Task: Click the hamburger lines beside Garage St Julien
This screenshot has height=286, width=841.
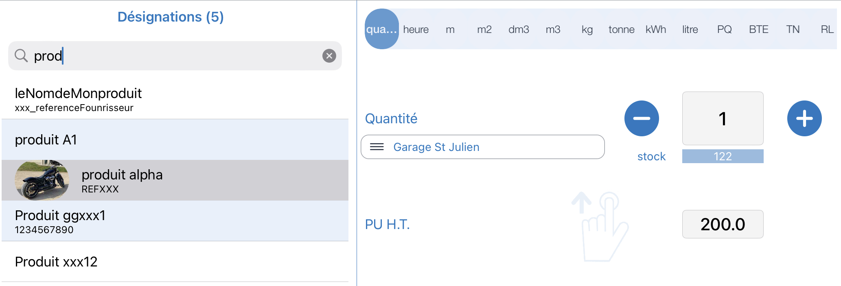Action: coord(377,147)
